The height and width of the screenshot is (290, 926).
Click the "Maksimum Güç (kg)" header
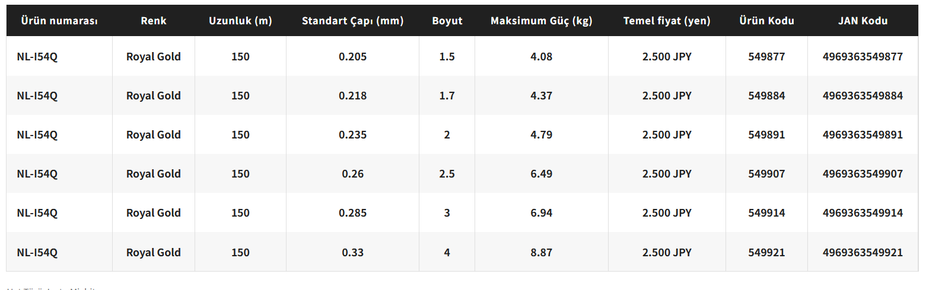[x=541, y=21]
